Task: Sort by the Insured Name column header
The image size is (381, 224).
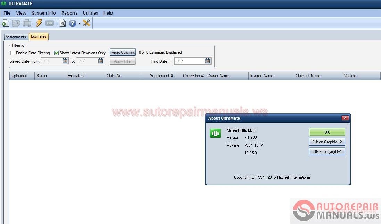Action: [271, 76]
